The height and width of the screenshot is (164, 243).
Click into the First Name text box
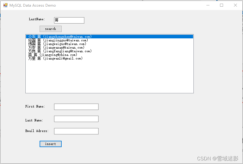[76, 107]
